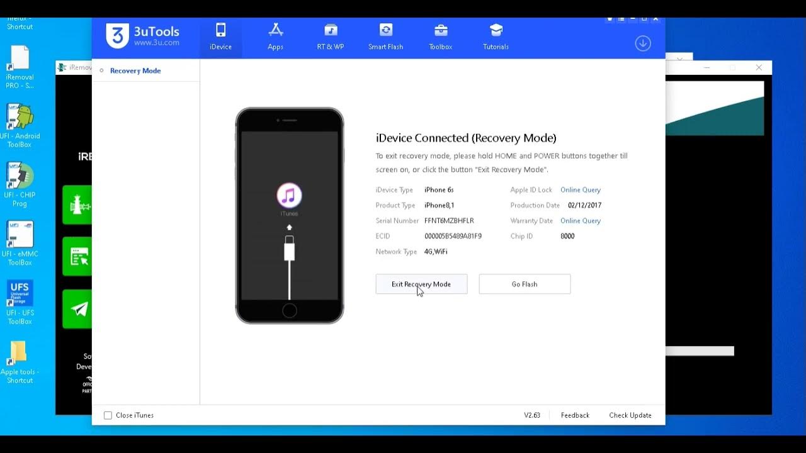Open the download manager circle-arrow icon
This screenshot has height=453, width=806.
click(643, 43)
